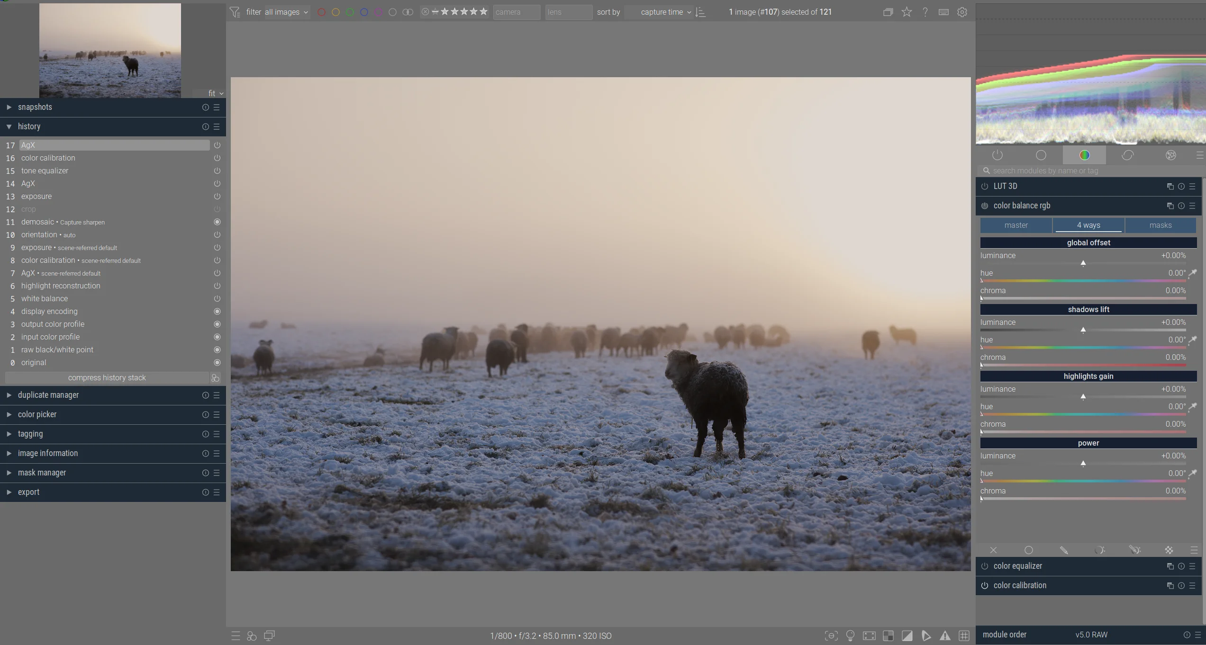Toggle the gamut check warning icon
The image size is (1206, 645).
[x=945, y=636]
